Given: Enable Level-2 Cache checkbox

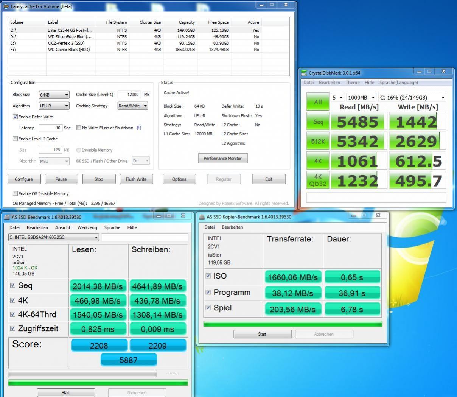Looking at the screenshot, I should [16, 139].
